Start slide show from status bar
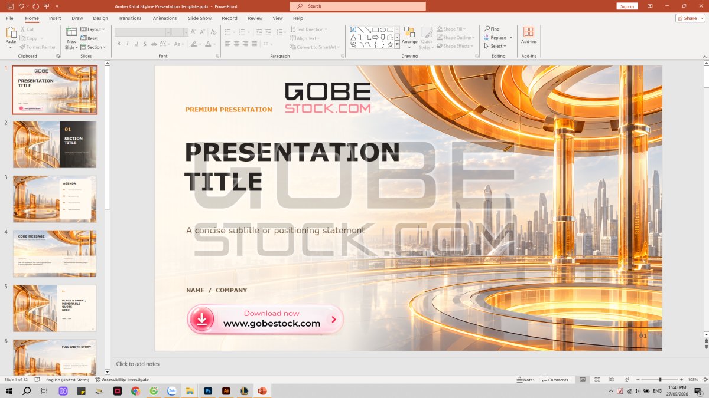Viewport: 709px width, 398px height. [x=627, y=380]
